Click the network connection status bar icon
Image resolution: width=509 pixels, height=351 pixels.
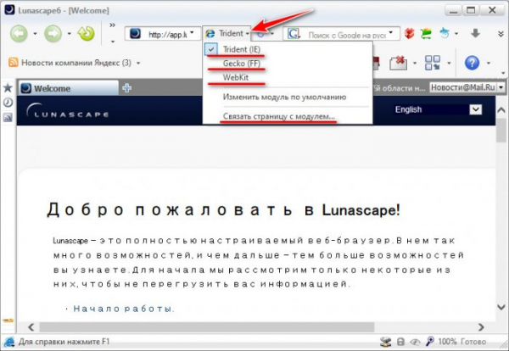tap(386, 342)
